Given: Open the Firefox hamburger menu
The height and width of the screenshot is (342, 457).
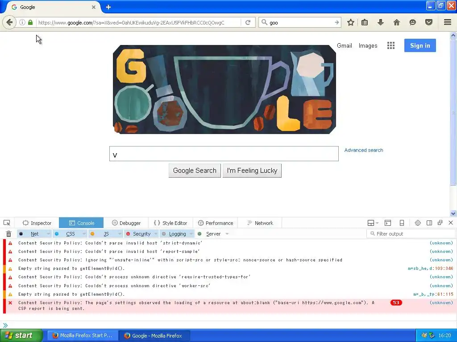Looking at the screenshot, I should [x=448, y=22].
